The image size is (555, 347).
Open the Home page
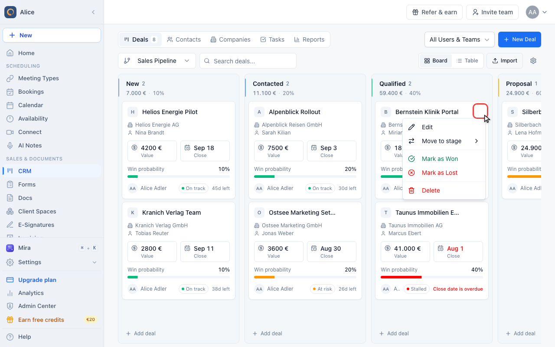click(x=52, y=53)
